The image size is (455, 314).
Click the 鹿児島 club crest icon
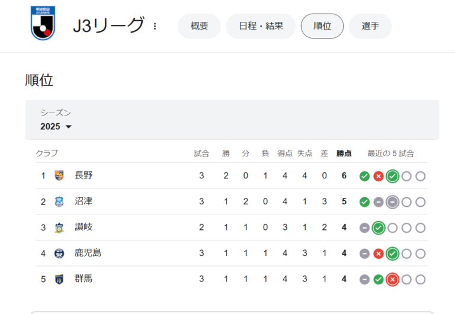pyautogui.click(x=59, y=254)
